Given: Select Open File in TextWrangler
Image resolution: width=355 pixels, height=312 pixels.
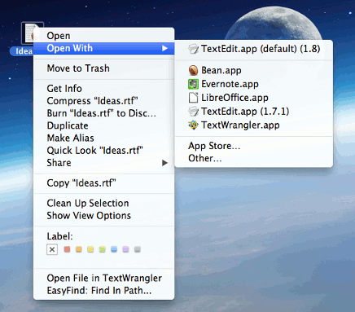Looking at the screenshot, I should [x=103, y=278].
